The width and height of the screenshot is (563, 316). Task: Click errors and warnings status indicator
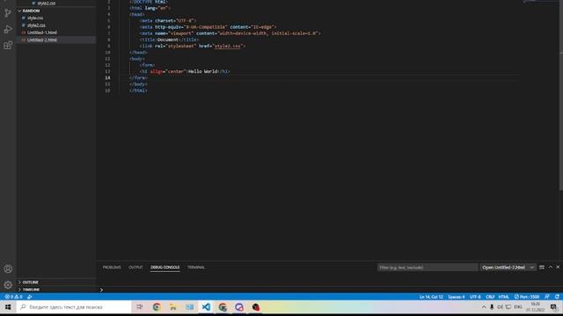tap(14, 297)
